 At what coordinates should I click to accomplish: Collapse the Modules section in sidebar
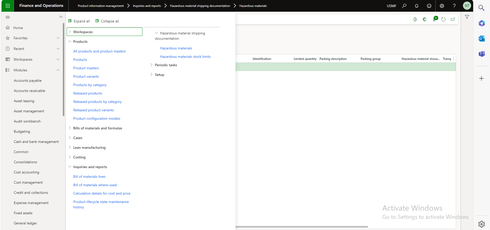coord(58,70)
